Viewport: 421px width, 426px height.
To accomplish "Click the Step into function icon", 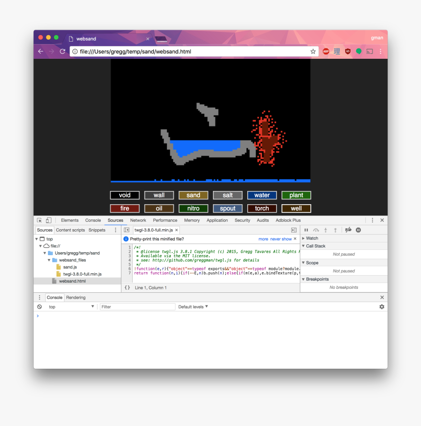I will [x=326, y=230].
